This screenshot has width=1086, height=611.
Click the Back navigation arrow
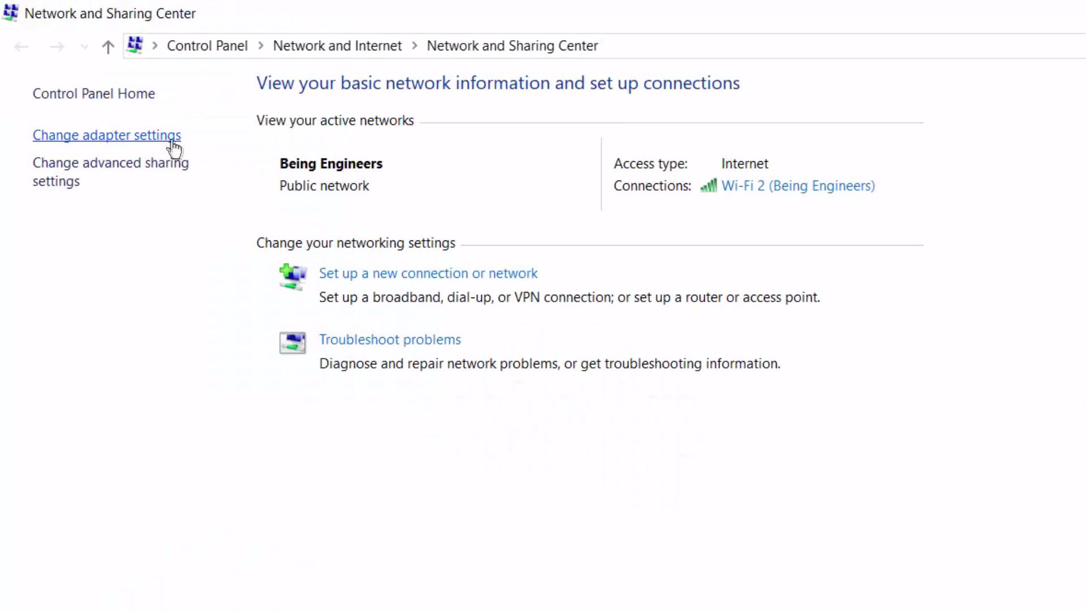coord(21,46)
